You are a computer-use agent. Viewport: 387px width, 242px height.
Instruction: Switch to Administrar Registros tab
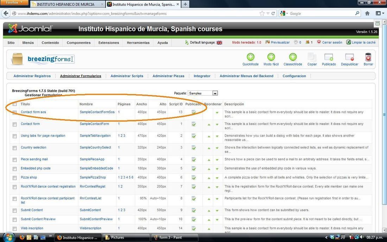point(32,76)
